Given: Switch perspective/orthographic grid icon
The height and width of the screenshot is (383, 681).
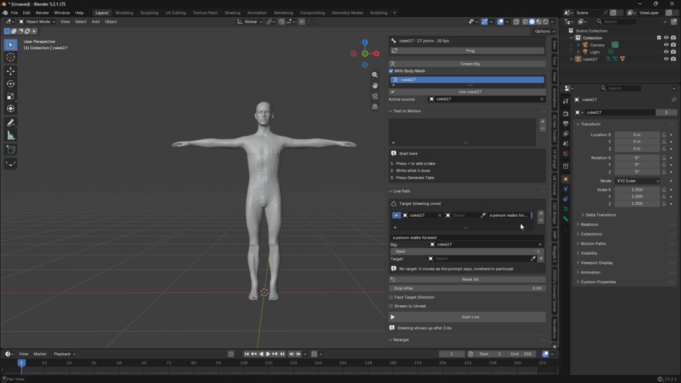Looking at the screenshot, I should pyautogui.click(x=375, y=107).
